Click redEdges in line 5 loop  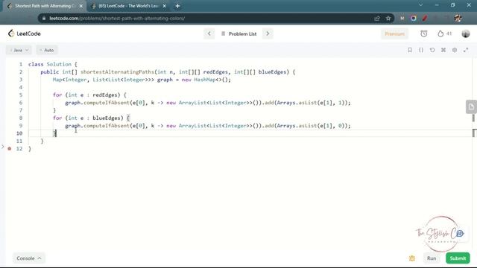[105, 95]
